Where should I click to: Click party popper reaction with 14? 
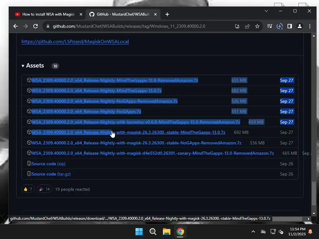click(45, 189)
